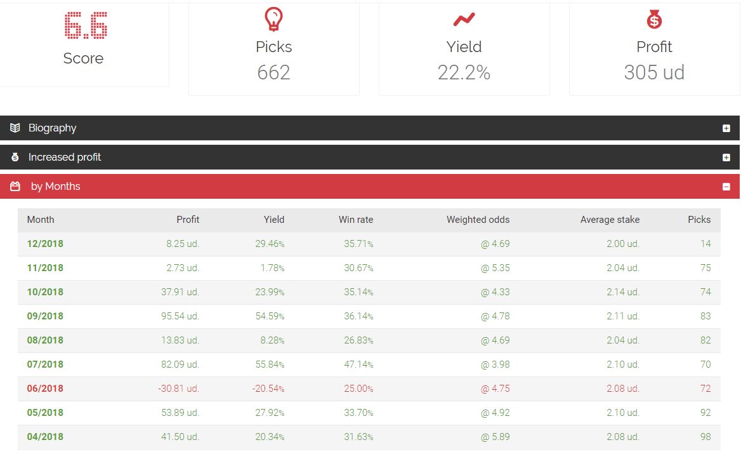The height and width of the screenshot is (454, 741).
Task: Open the 10/2018 month row
Action: [369, 292]
